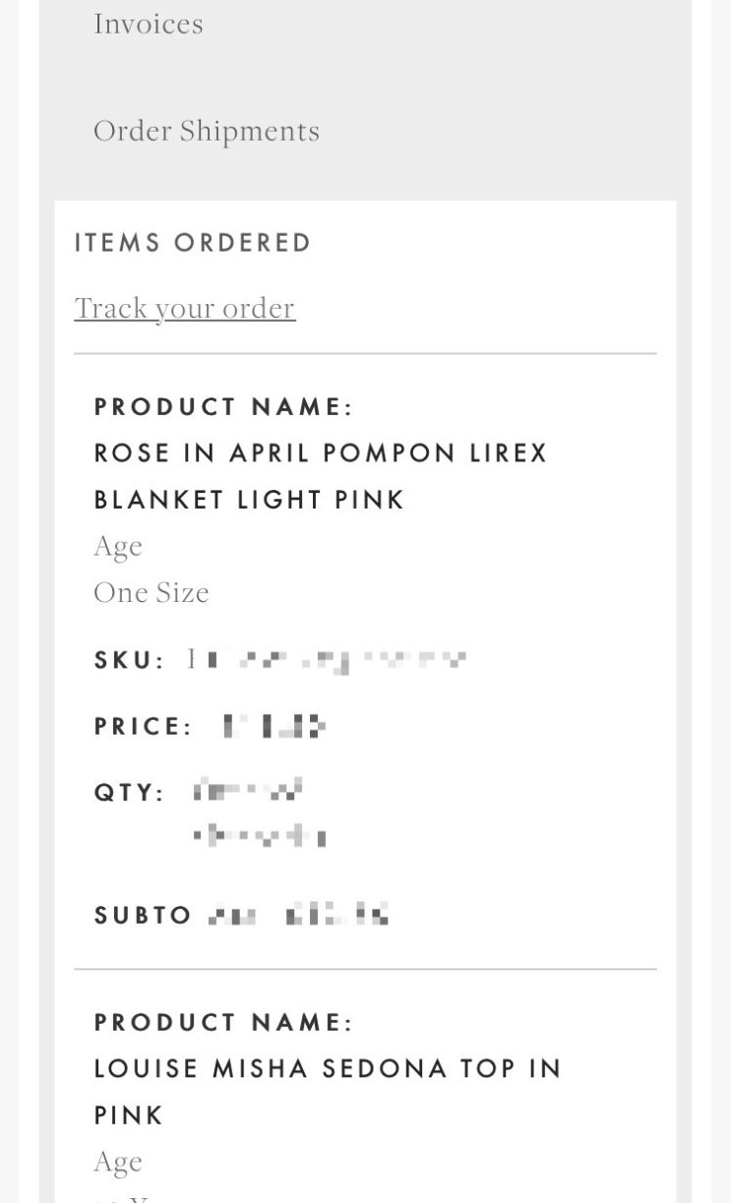Open Rose in April Pompon Lirex Blanket product
Screen dimensions: 731x1203
[320, 476]
